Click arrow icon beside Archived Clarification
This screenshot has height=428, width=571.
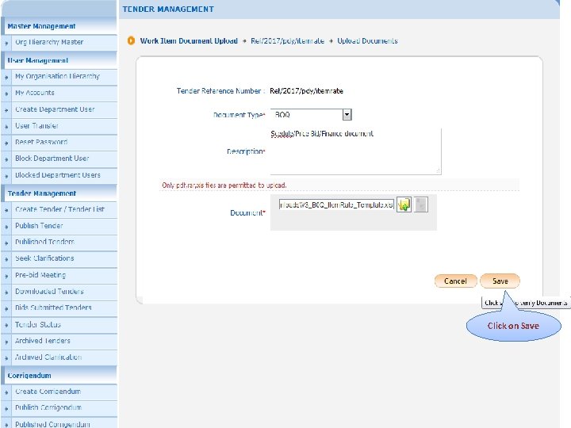[6, 358]
